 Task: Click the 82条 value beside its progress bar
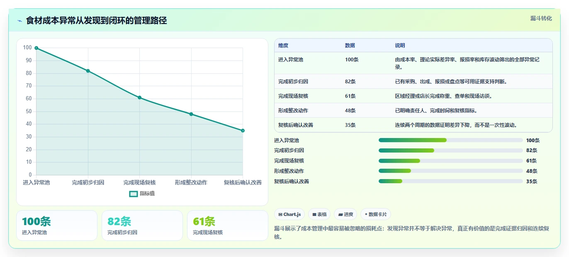[x=532, y=150]
